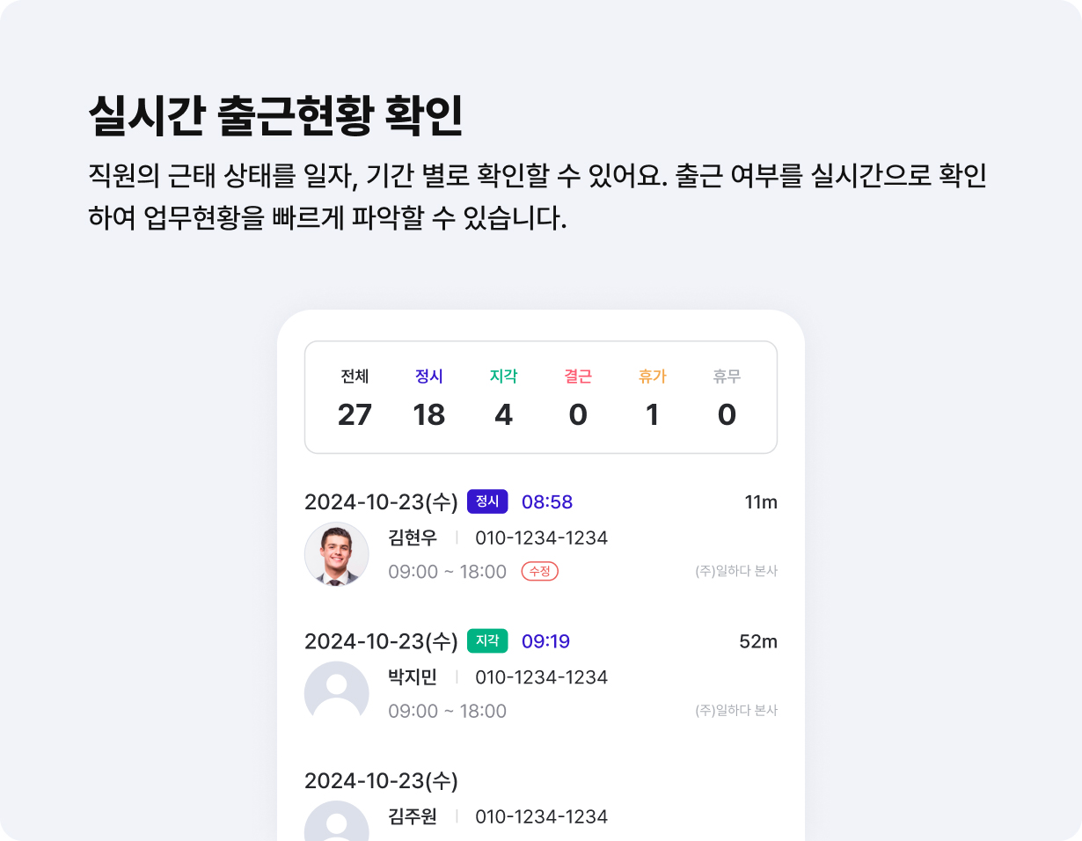Filter by 휴무 showing 0
The height and width of the screenshot is (841, 1082).
(x=727, y=398)
